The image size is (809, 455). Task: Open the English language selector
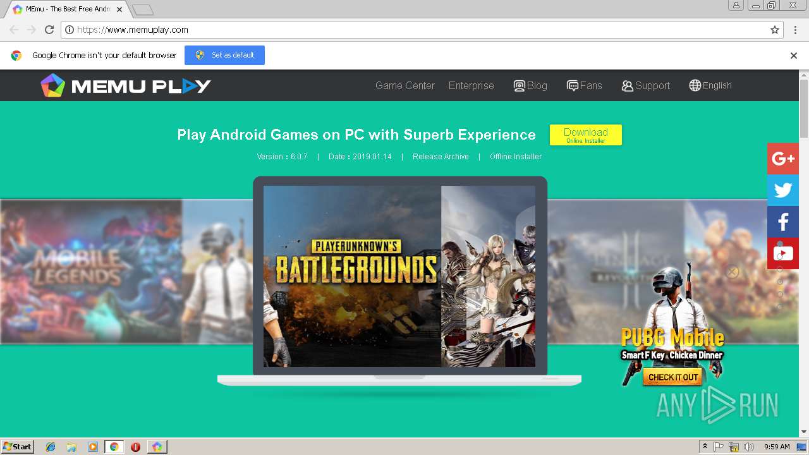point(710,85)
